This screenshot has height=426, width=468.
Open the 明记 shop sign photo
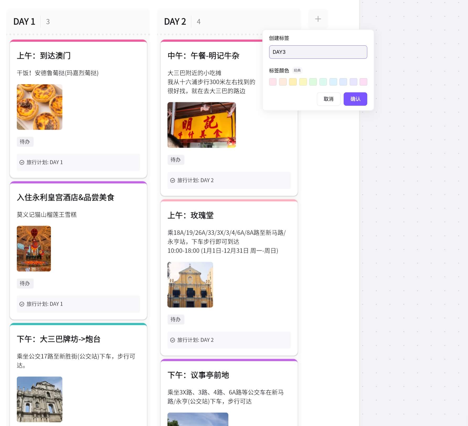pos(201,125)
